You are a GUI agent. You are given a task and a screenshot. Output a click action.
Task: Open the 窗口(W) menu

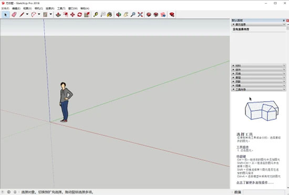pyautogui.click(x=73, y=8)
